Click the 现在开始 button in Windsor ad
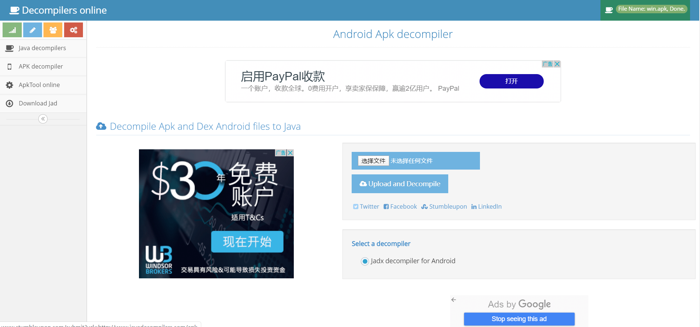Image resolution: width=700 pixels, height=327 pixels. (x=247, y=242)
